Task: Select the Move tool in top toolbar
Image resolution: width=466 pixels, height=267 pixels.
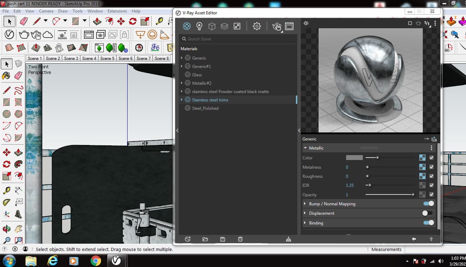Action: (121, 21)
